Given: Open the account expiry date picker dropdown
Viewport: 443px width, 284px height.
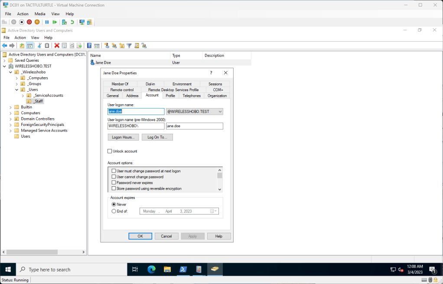Looking at the screenshot, I should (x=214, y=211).
